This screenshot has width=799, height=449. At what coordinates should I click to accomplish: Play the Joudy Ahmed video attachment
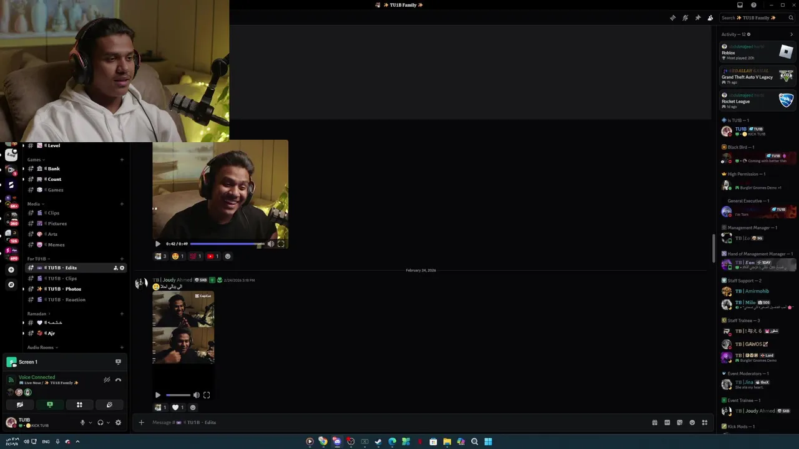tap(157, 395)
